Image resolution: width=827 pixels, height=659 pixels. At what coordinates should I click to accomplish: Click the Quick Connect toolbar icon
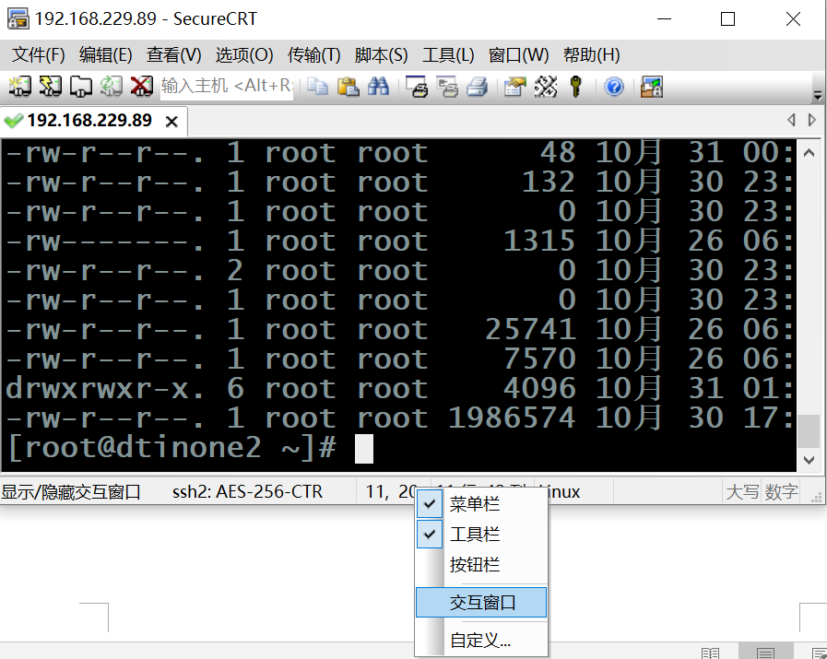[50, 87]
